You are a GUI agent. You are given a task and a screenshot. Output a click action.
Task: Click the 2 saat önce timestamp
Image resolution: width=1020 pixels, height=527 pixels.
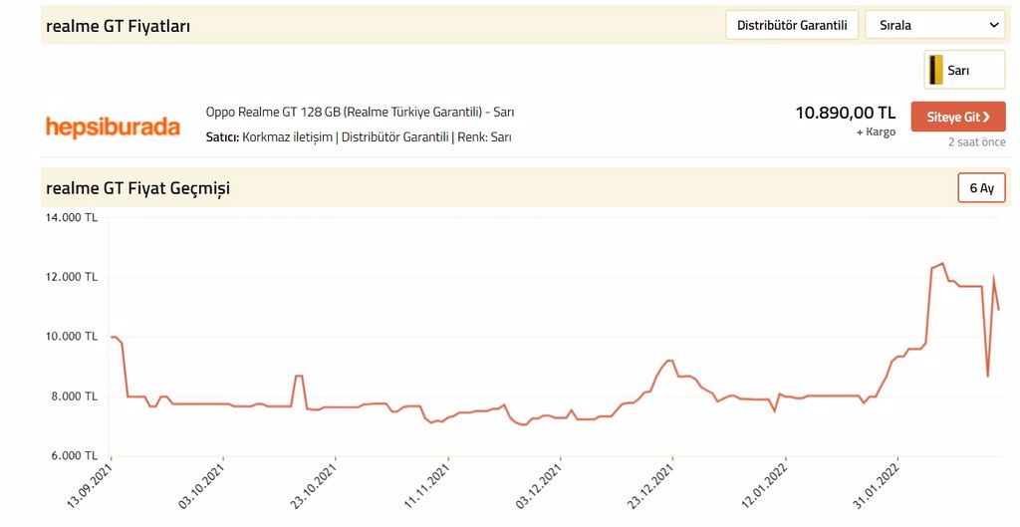(x=976, y=141)
